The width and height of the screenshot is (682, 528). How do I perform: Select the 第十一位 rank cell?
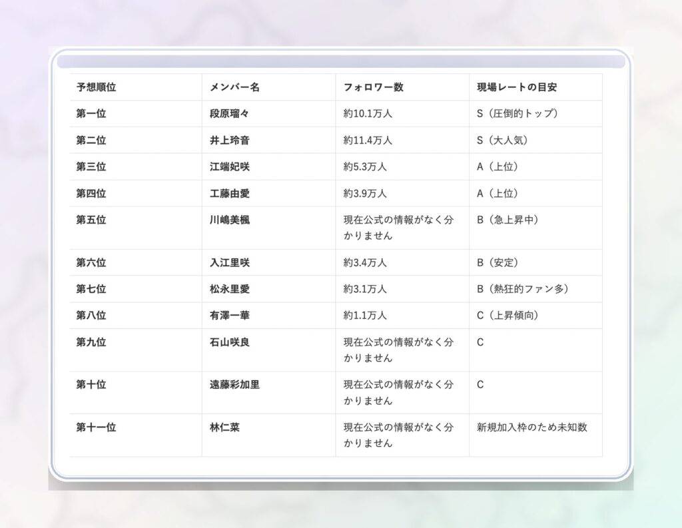(x=96, y=427)
